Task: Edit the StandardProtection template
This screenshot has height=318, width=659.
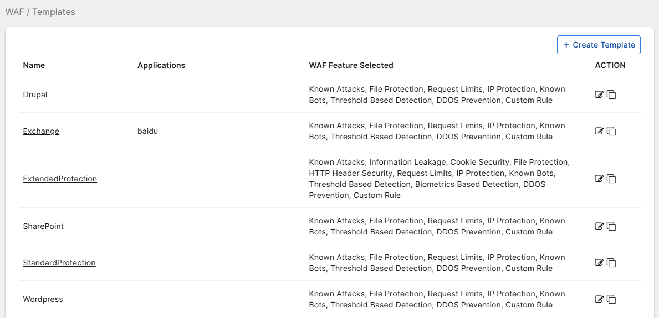Action: 599,263
